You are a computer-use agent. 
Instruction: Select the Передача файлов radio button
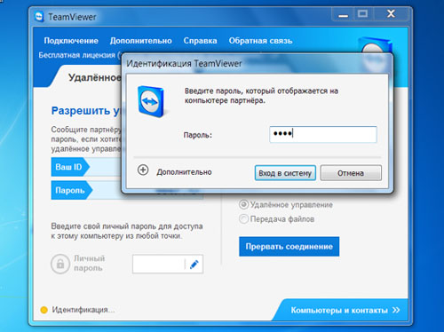pyautogui.click(x=243, y=219)
